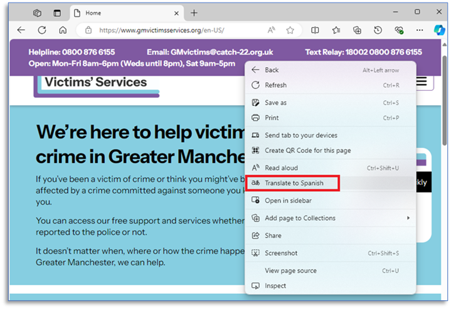Open the Tab actions menu icon
Viewport: 451px width, 309px height.
coord(57,13)
